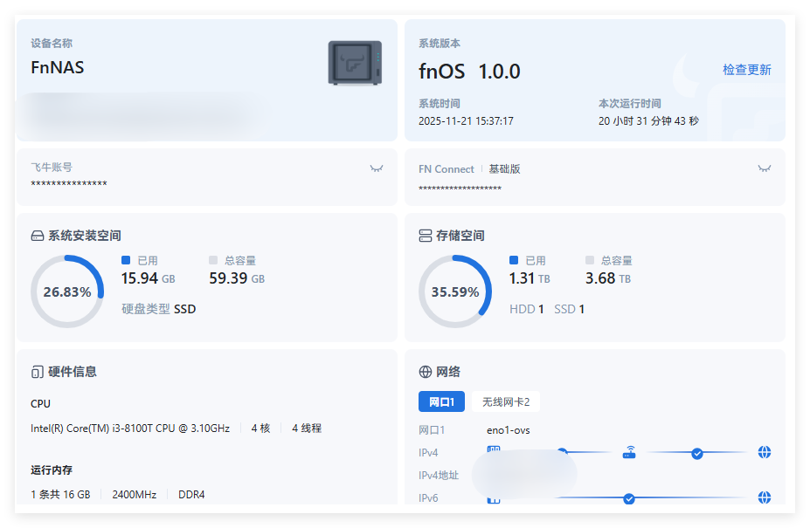Screen dimensions: 810x528
Task: Click the uptime value 20 小时 31 分钟 43 秒
Action: click(648, 120)
